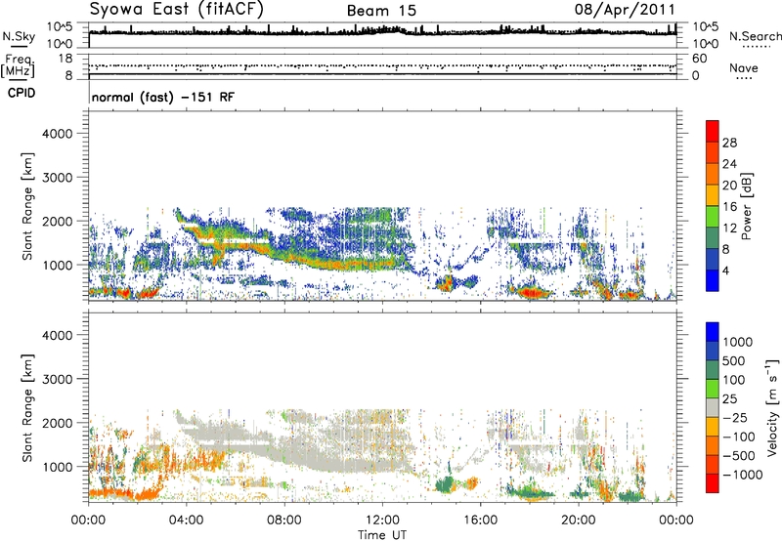The image size is (782, 541).
Task: Select the 'Freq. [MHz]' axis label
Action: click(18, 66)
